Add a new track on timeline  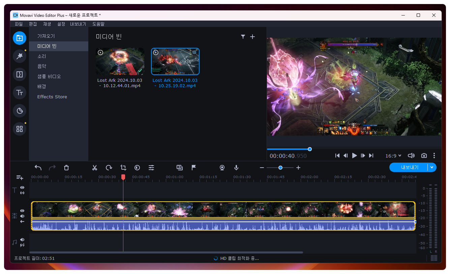tap(20, 177)
